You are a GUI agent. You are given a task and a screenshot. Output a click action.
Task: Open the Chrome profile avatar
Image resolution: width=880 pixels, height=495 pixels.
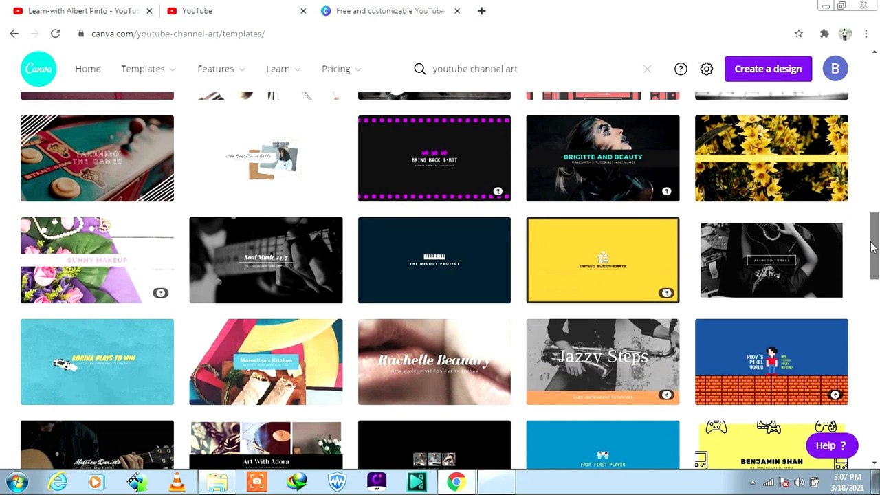click(x=846, y=34)
